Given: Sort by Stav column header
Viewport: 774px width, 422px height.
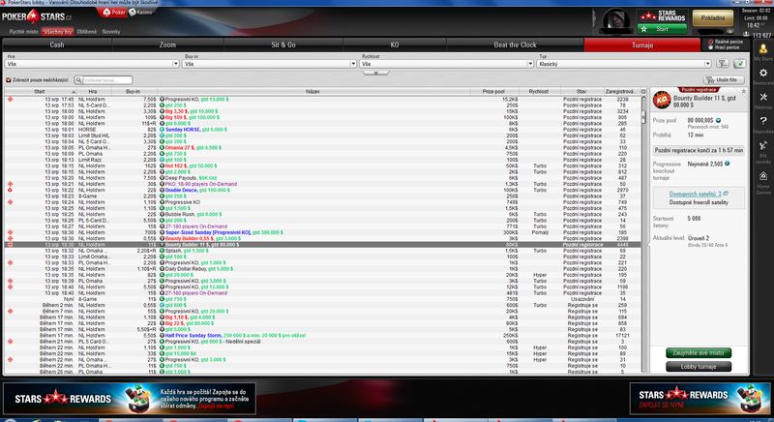Looking at the screenshot, I should [581, 91].
